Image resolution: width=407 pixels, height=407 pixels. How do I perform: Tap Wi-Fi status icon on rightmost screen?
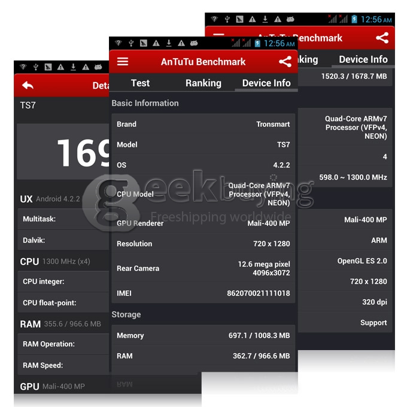[214, 19]
